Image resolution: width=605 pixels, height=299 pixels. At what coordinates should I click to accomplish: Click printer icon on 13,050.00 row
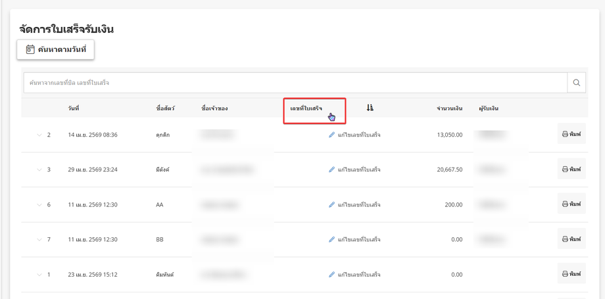565,134
